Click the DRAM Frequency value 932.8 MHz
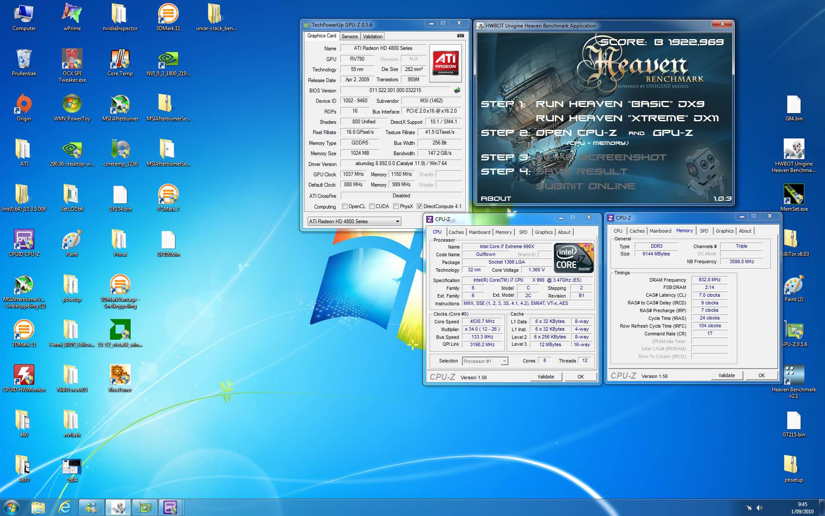 pyautogui.click(x=709, y=279)
